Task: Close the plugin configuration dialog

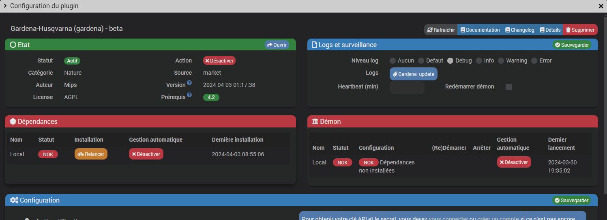Action: pos(601,6)
